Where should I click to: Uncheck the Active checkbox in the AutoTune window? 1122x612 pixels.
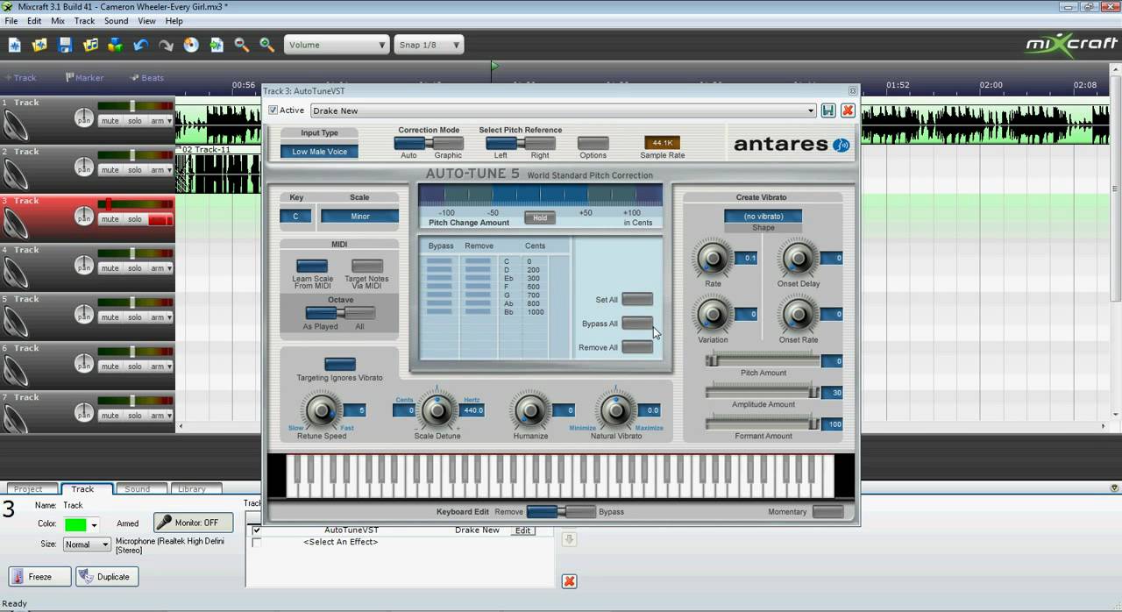click(x=273, y=110)
